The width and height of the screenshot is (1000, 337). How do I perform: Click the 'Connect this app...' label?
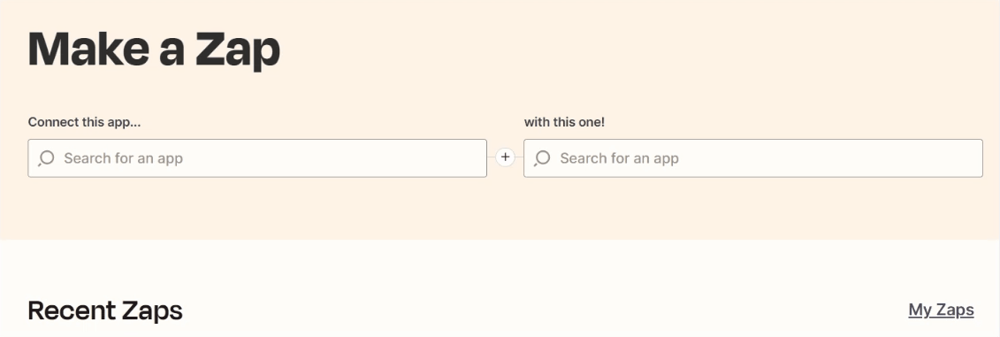[x=84, y=122]
